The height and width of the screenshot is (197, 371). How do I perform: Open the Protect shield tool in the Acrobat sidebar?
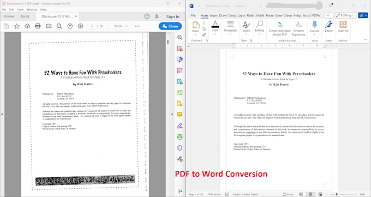point(180,148)
